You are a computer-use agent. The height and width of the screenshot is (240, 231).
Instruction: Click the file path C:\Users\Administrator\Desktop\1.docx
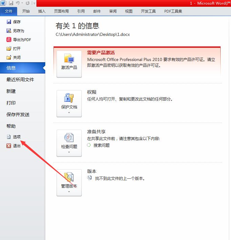point(93,34)
